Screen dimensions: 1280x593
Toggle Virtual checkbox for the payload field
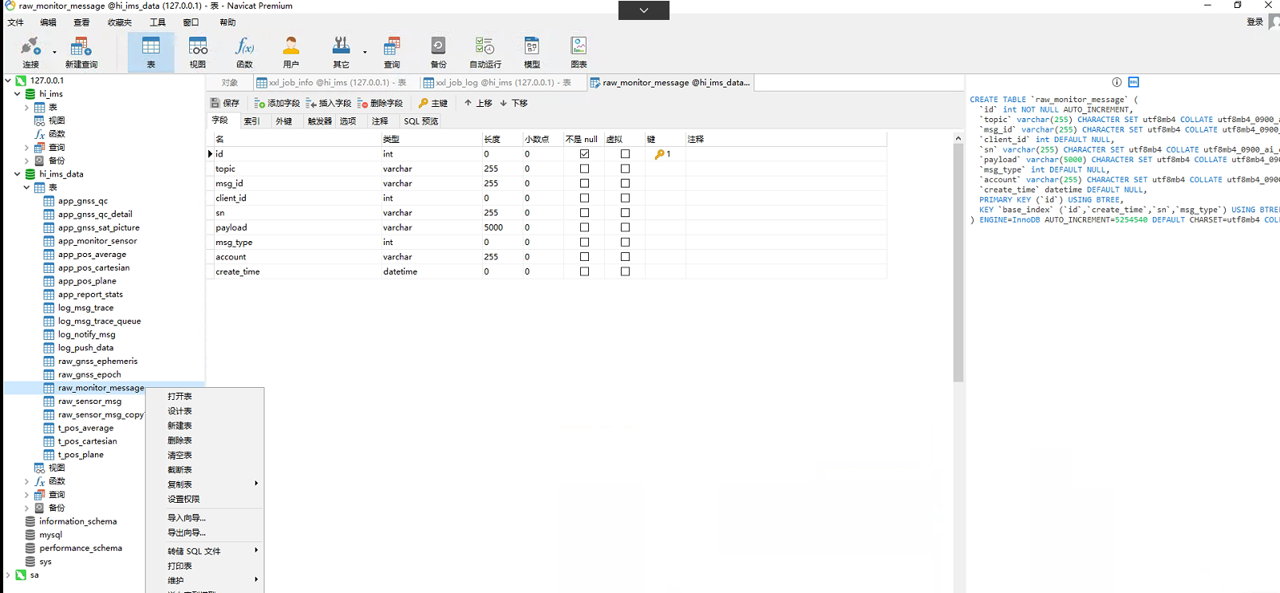coord(625,227)
